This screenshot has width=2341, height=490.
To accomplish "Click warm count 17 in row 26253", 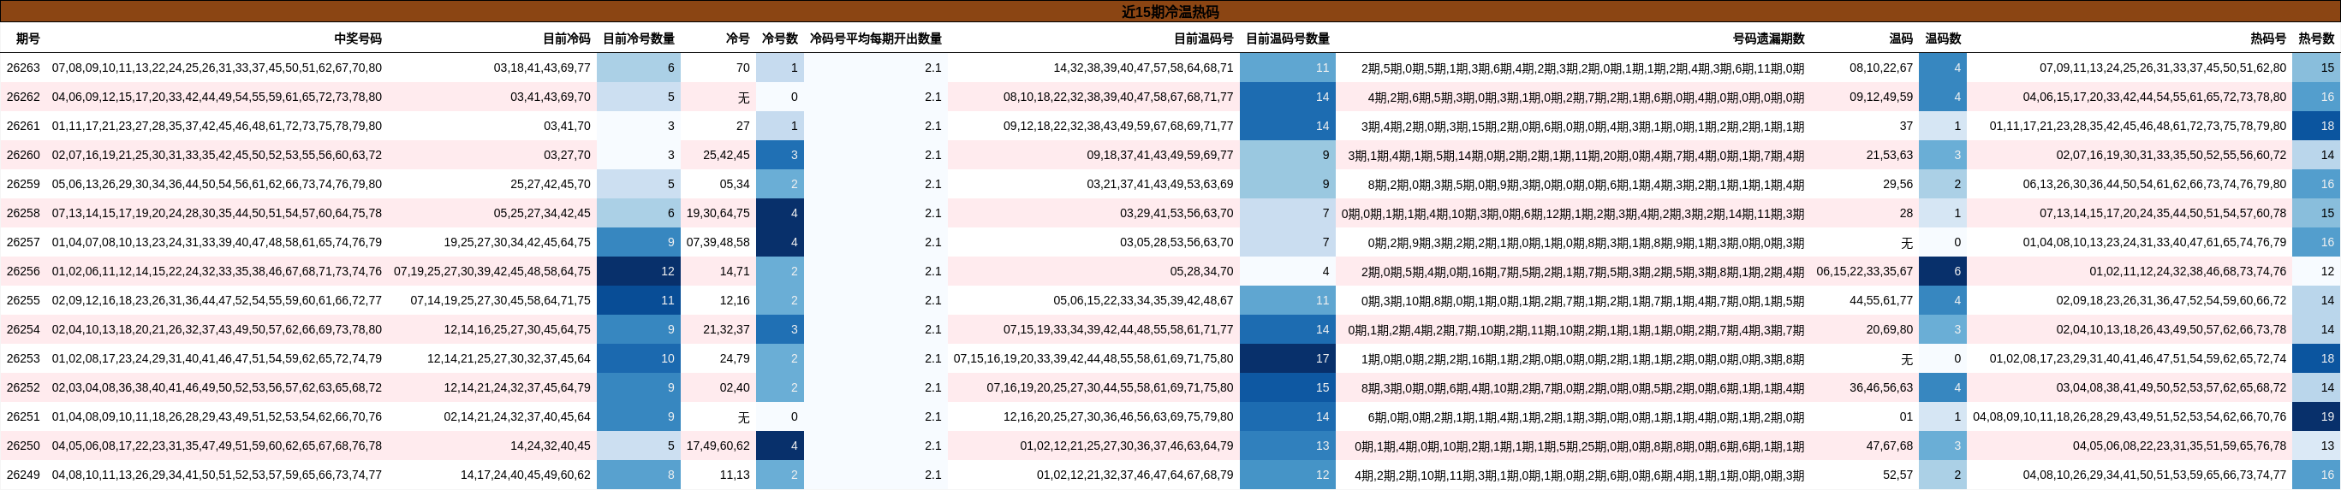I will (1322, 357).
